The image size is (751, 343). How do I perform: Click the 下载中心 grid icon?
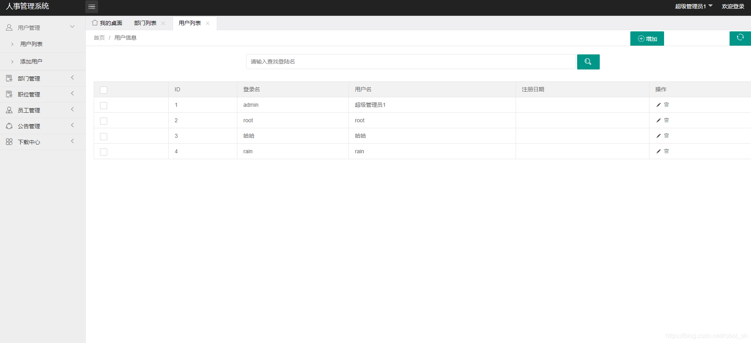(9, 142)
